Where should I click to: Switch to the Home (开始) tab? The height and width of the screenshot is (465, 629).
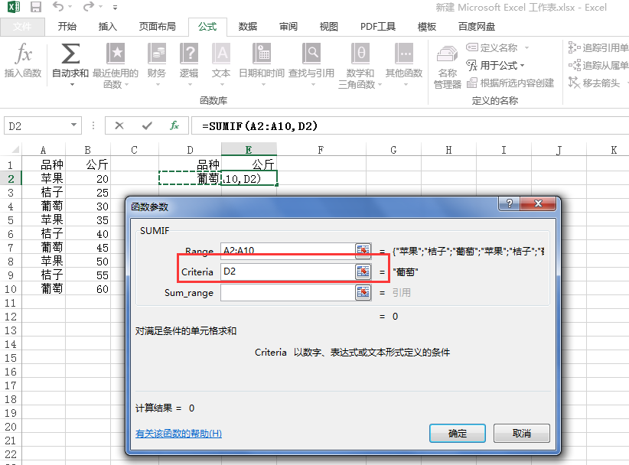[x=67, y=27]
